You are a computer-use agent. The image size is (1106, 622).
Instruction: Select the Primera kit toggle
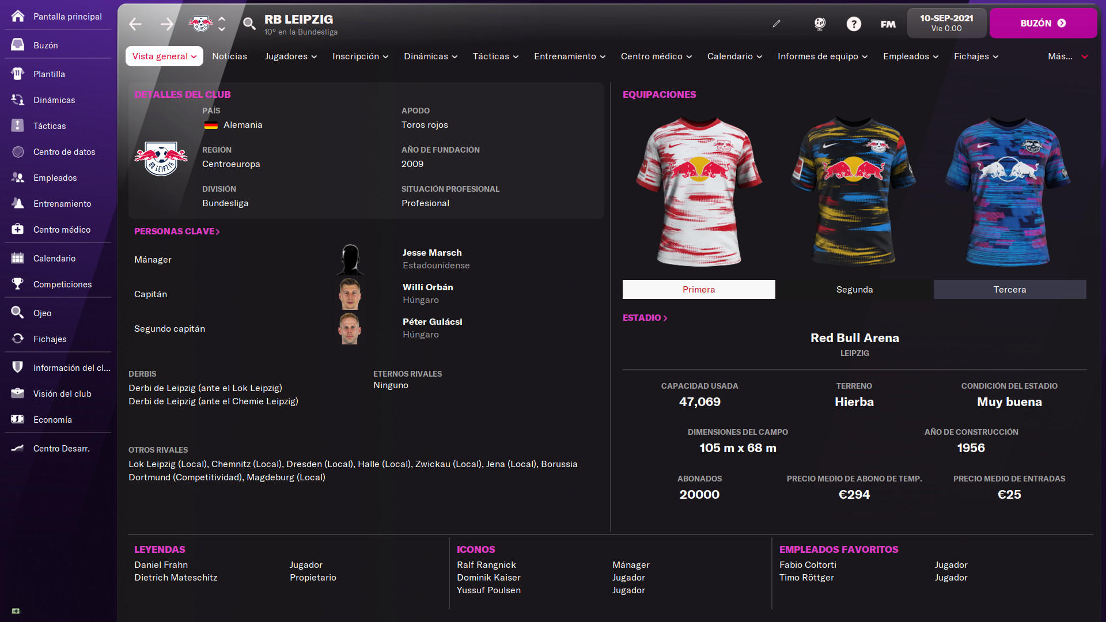point(699,289)
